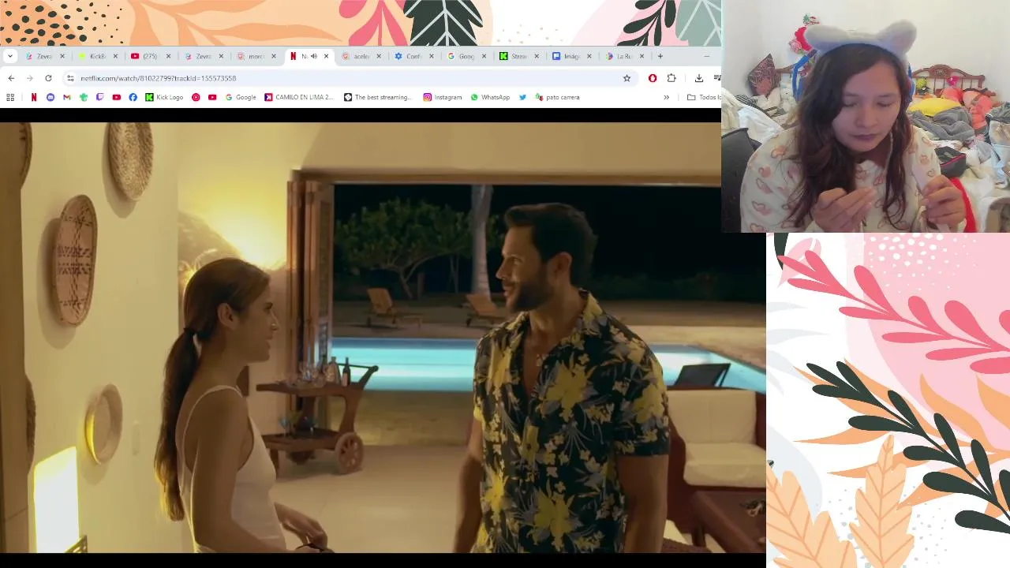Open the Kick Logo bookmark
The width and height of the screenshot is (1010, 568).
[x=164, y=97]
